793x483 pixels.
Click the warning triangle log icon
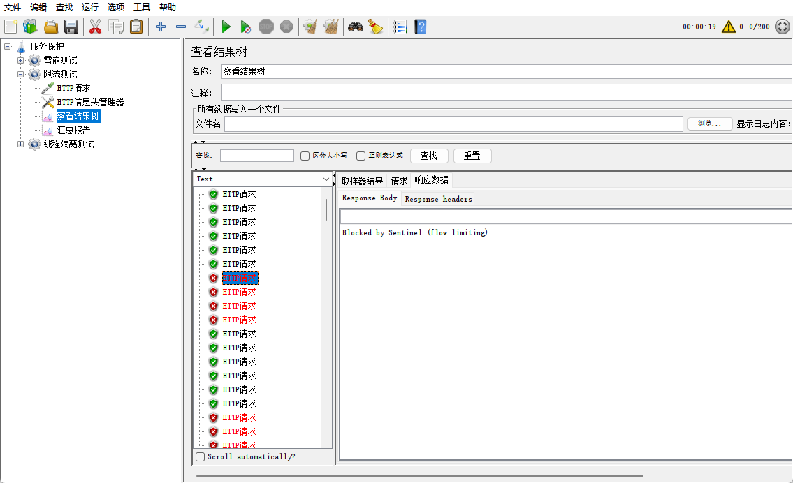pos(729,27)
